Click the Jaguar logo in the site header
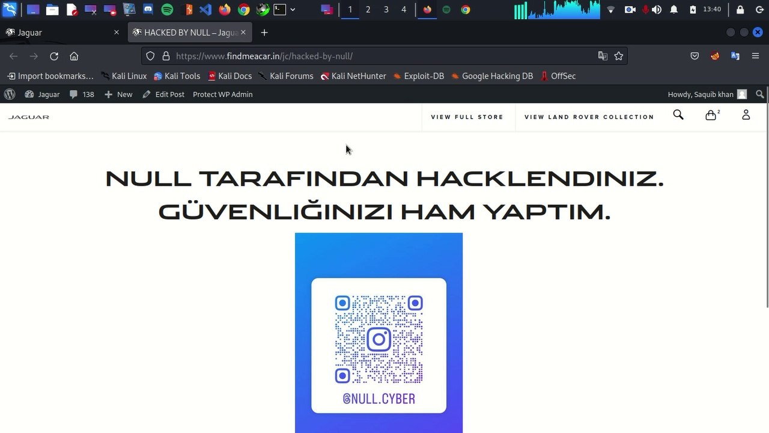 tap(29, 117)
